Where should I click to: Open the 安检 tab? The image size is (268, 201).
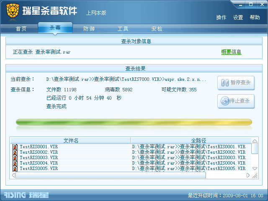click(x=157, y=29)
